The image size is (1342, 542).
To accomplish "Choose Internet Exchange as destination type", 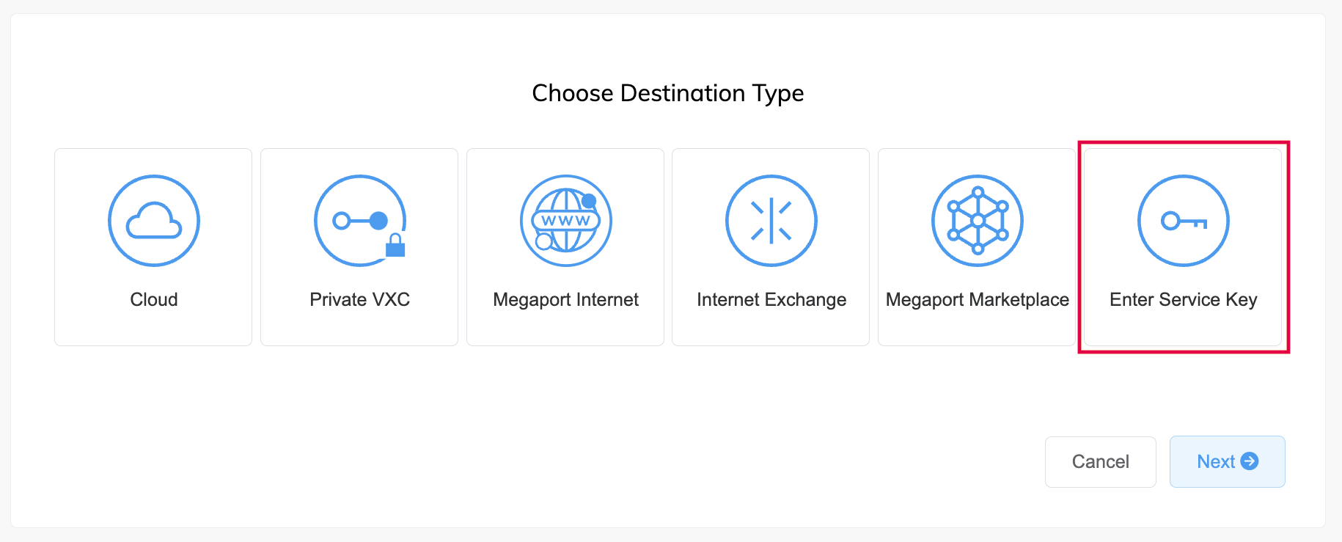I will pos(771,247).
